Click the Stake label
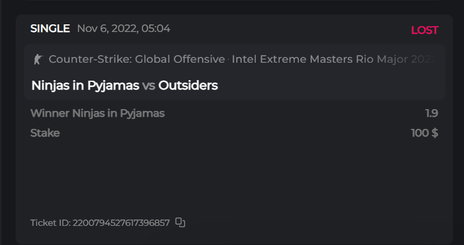 pos(45,133)
